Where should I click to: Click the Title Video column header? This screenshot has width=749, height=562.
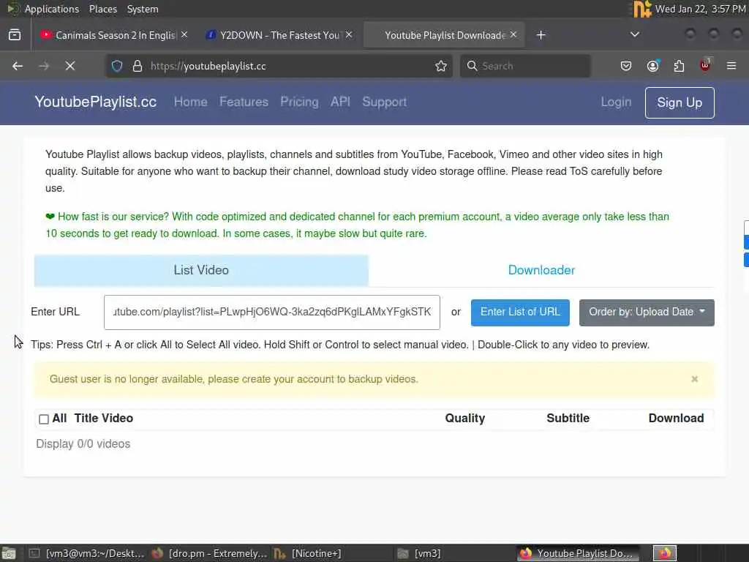[104, 418]
